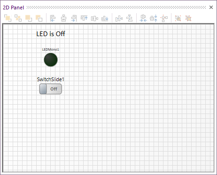Distribute objects horizontally evenly

[x=119, y=18]
